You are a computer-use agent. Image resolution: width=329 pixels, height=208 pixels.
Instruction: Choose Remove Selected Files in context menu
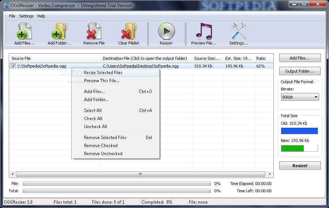coord(116,138)
